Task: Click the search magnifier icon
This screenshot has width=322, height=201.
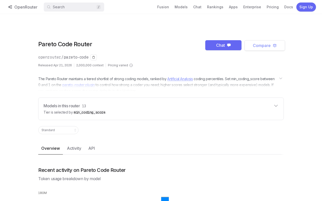Action: pos(49,7)
